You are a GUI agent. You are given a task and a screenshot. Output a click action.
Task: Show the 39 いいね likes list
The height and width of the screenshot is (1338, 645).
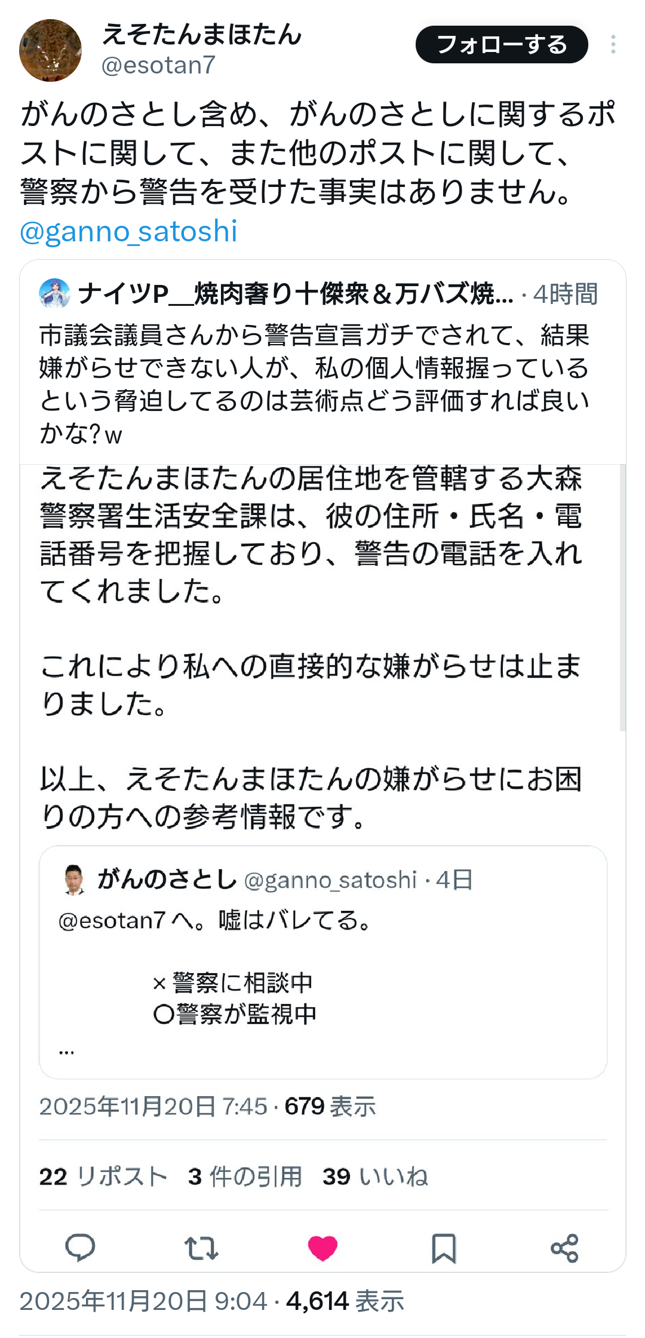[x=375, y=1177]
